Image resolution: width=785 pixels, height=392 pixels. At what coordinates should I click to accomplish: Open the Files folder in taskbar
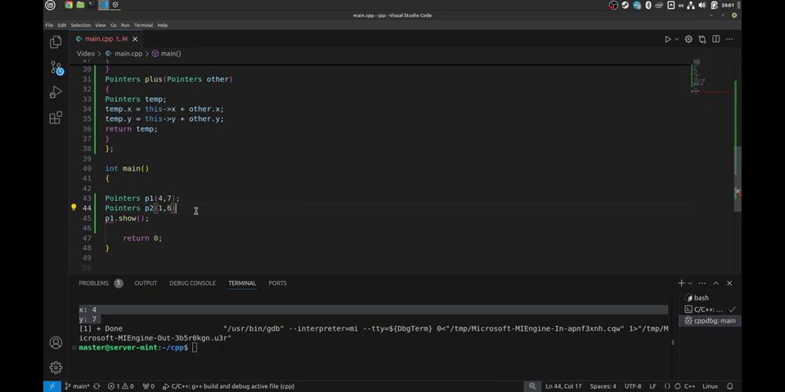[x=80, y=5]
